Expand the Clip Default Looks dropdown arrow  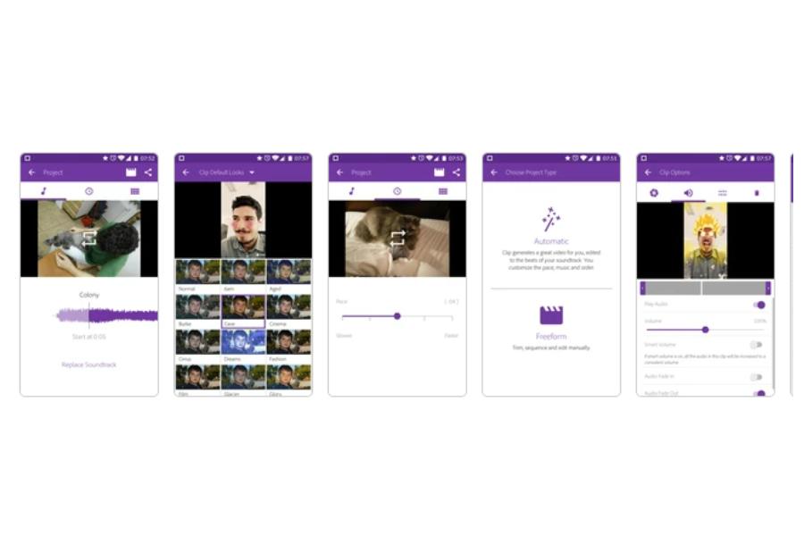tap(252, 172)
